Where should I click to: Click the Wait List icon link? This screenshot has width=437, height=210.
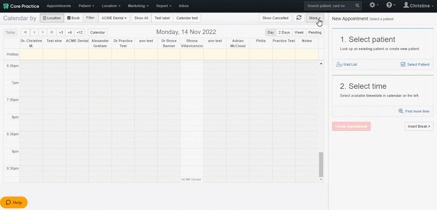point(347,64)
